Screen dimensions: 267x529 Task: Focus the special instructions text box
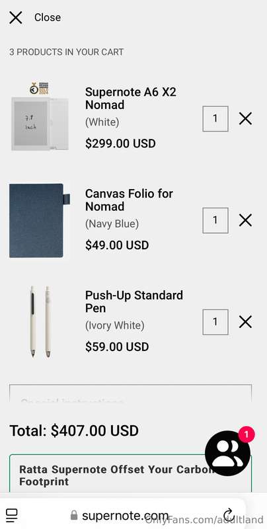pyautogui.click(x=130, y=393)
